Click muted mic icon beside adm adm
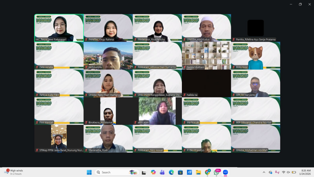 135,123
